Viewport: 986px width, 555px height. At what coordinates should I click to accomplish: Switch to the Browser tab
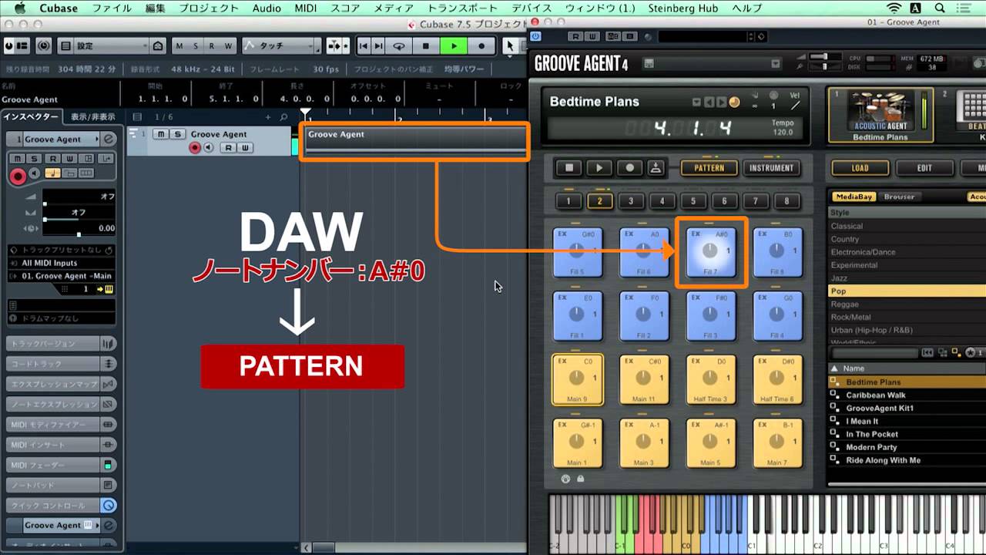pyautogui.click(x=899, y=197)
